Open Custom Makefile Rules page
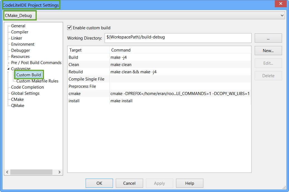Image resolution: width=289 pixels, height=192 pixels. coord(37,81)
